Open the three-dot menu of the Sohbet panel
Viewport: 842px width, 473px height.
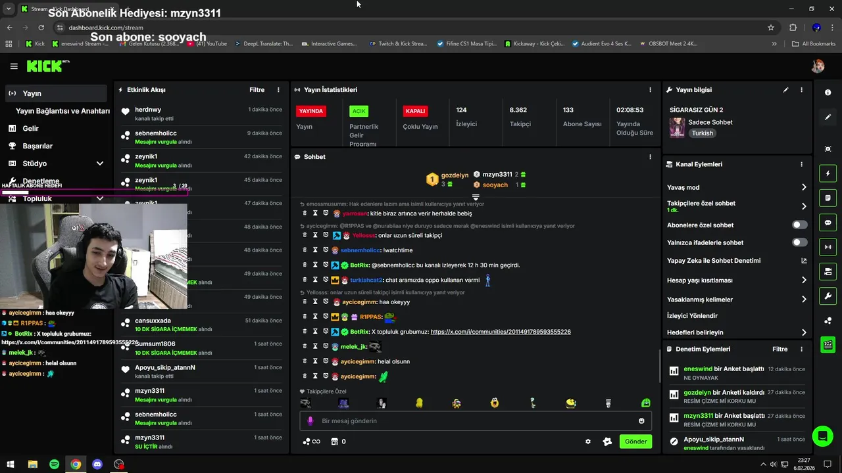[x=651, y=157]
